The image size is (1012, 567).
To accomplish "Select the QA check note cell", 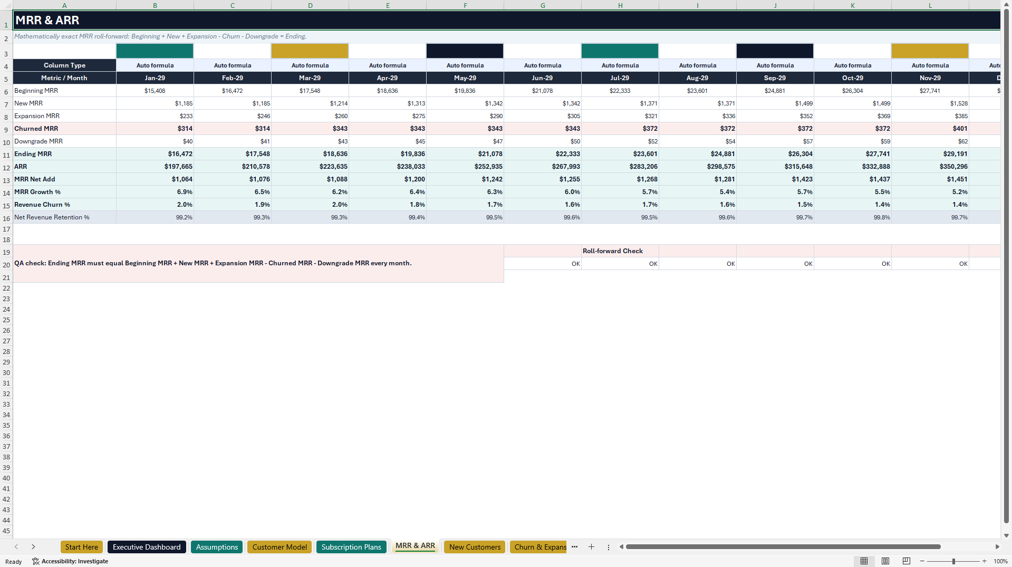I will click(x=258, y=263).
